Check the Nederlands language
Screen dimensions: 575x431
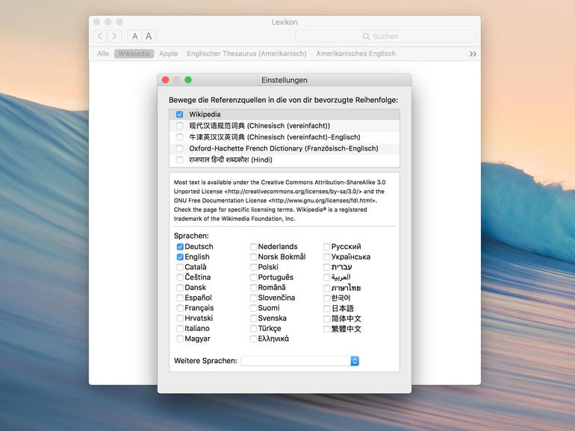pyautogui.click(x=253, y=247)
